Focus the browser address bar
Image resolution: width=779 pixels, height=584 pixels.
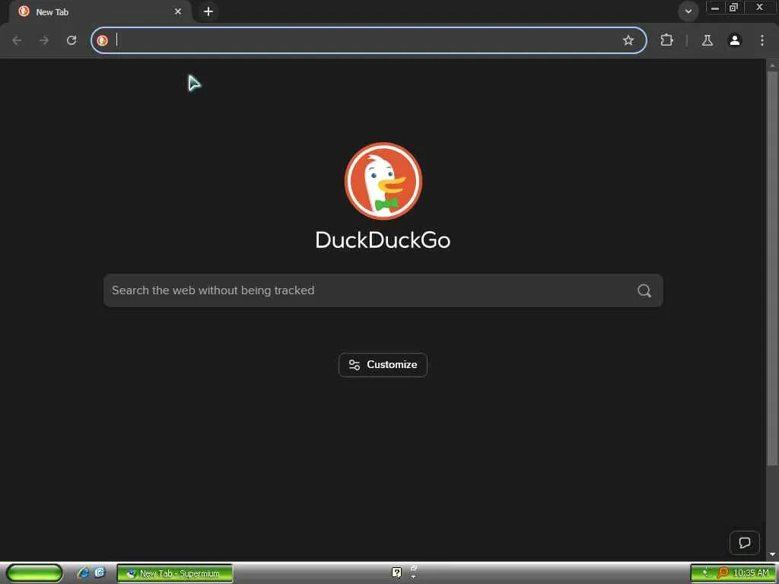(x=367, y=40)
